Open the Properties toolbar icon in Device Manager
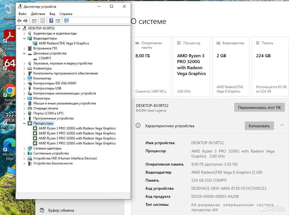Image resolution: width=289 pixels, height=215 pixels. point(43,21)
